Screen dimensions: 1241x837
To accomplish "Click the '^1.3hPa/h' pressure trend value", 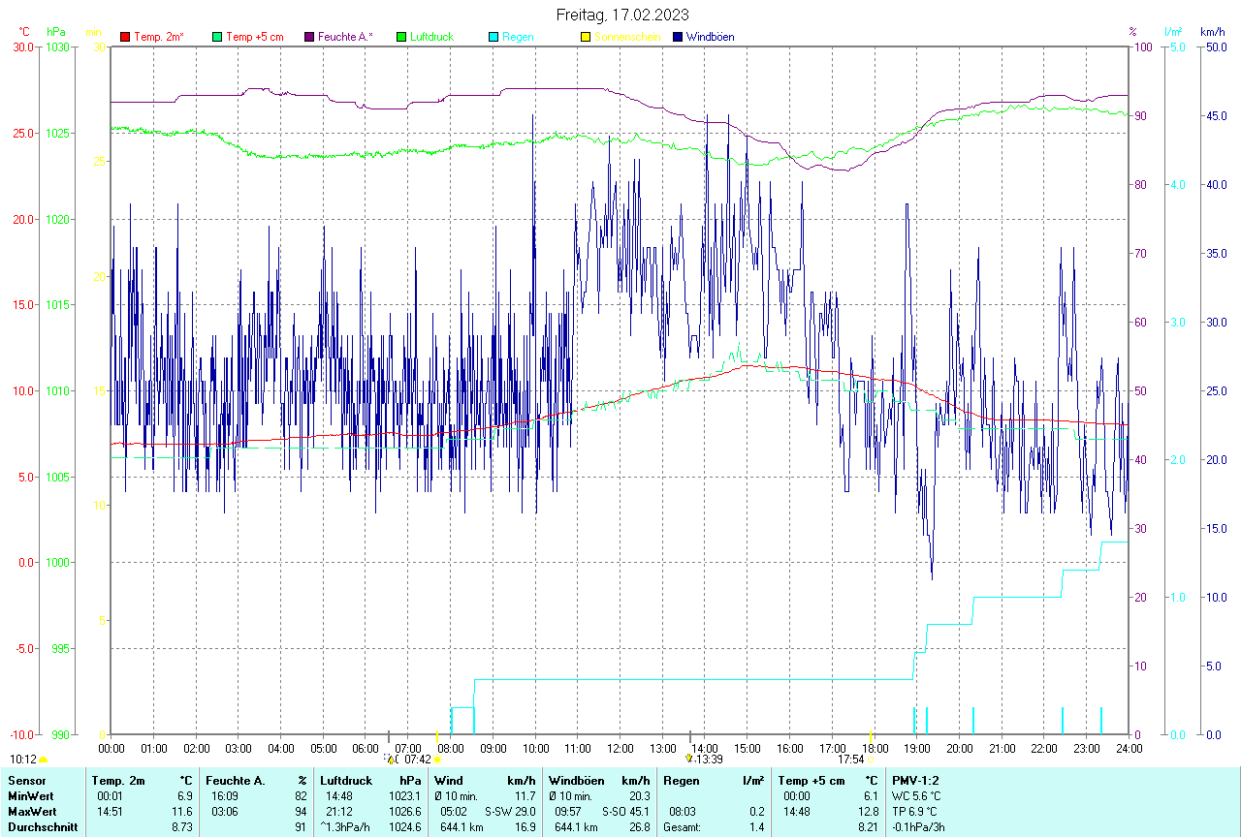I will tap(346, 826).
